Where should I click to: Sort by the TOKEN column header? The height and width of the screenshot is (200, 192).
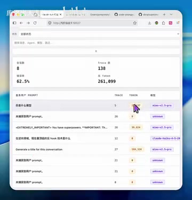click(133, 95)
